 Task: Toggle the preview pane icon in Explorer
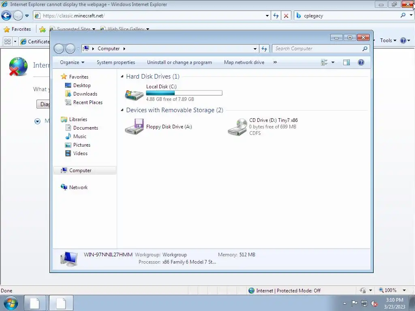[x=346, y=62]
